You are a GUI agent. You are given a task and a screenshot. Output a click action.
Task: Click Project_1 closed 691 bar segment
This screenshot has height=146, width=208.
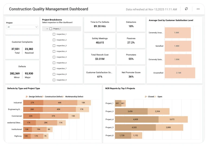[118, 103]
